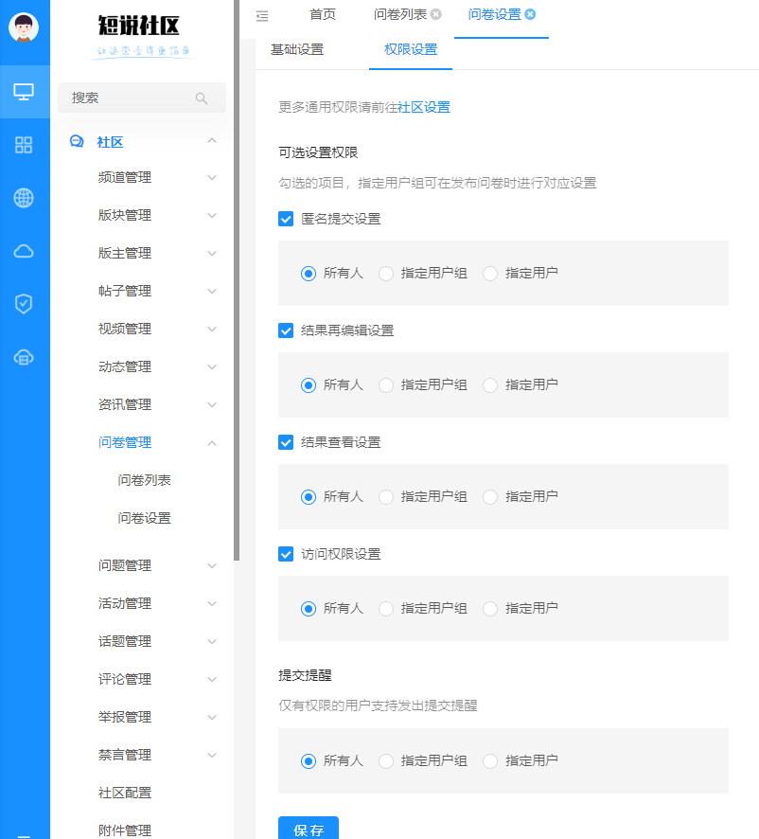Open 问卷列表 in sidebar

pyautogui.click(x=145, y=480)
